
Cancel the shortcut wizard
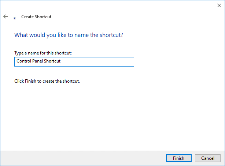(208, 158)
